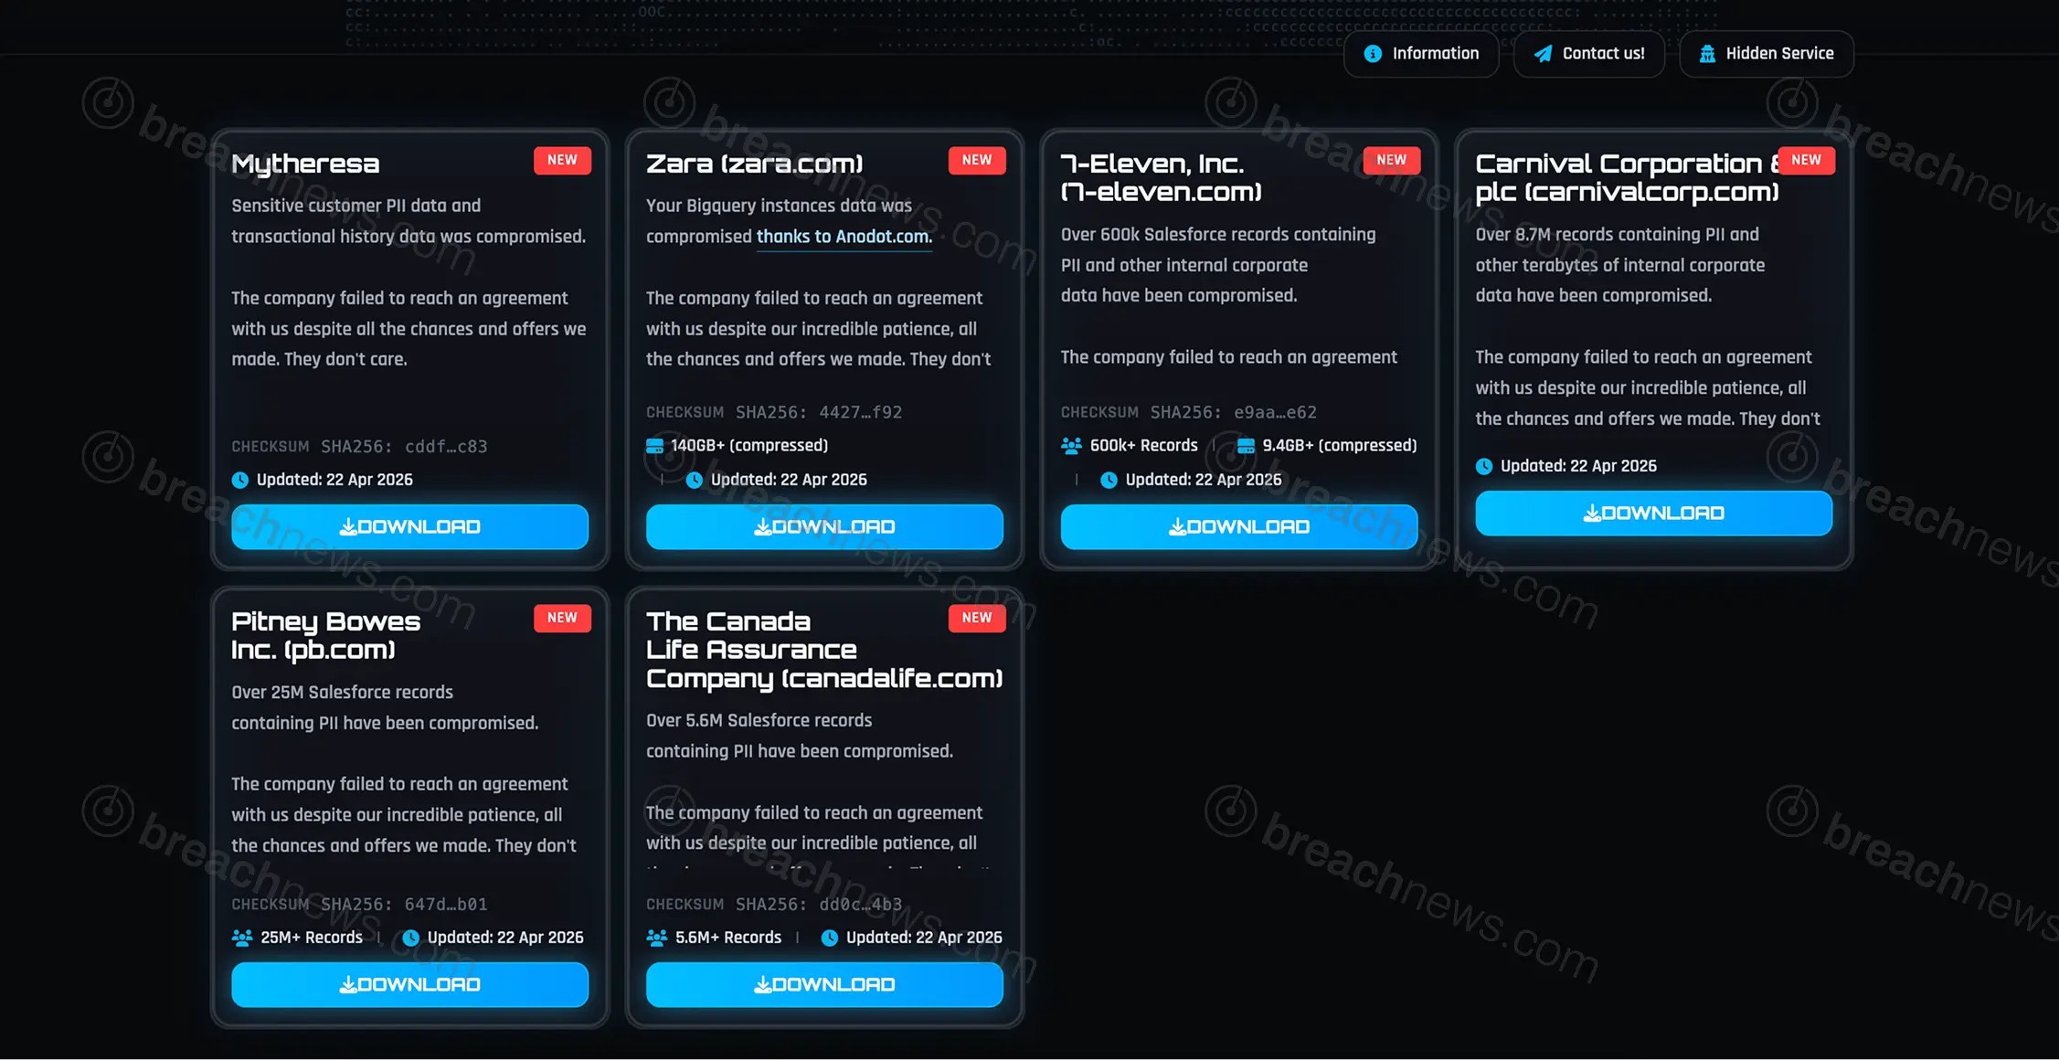Viewport: 2059px width, 1060px height.
Task: Follow the thanks to Anodot.com link
Action: pyautogui.click(x=844, y=237)
